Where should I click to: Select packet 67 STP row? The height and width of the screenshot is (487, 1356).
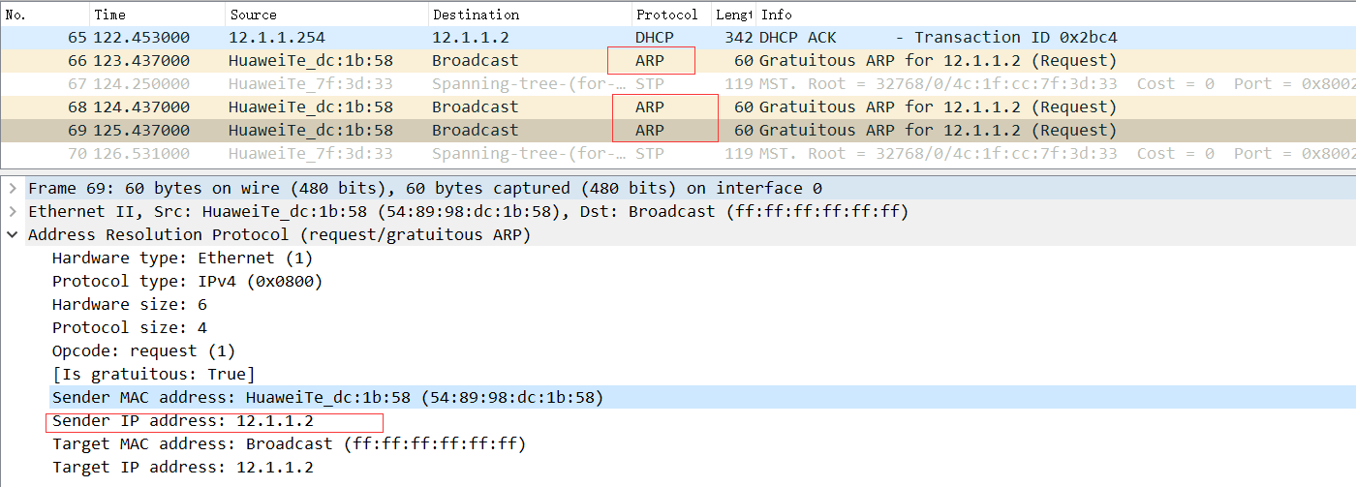678,84
